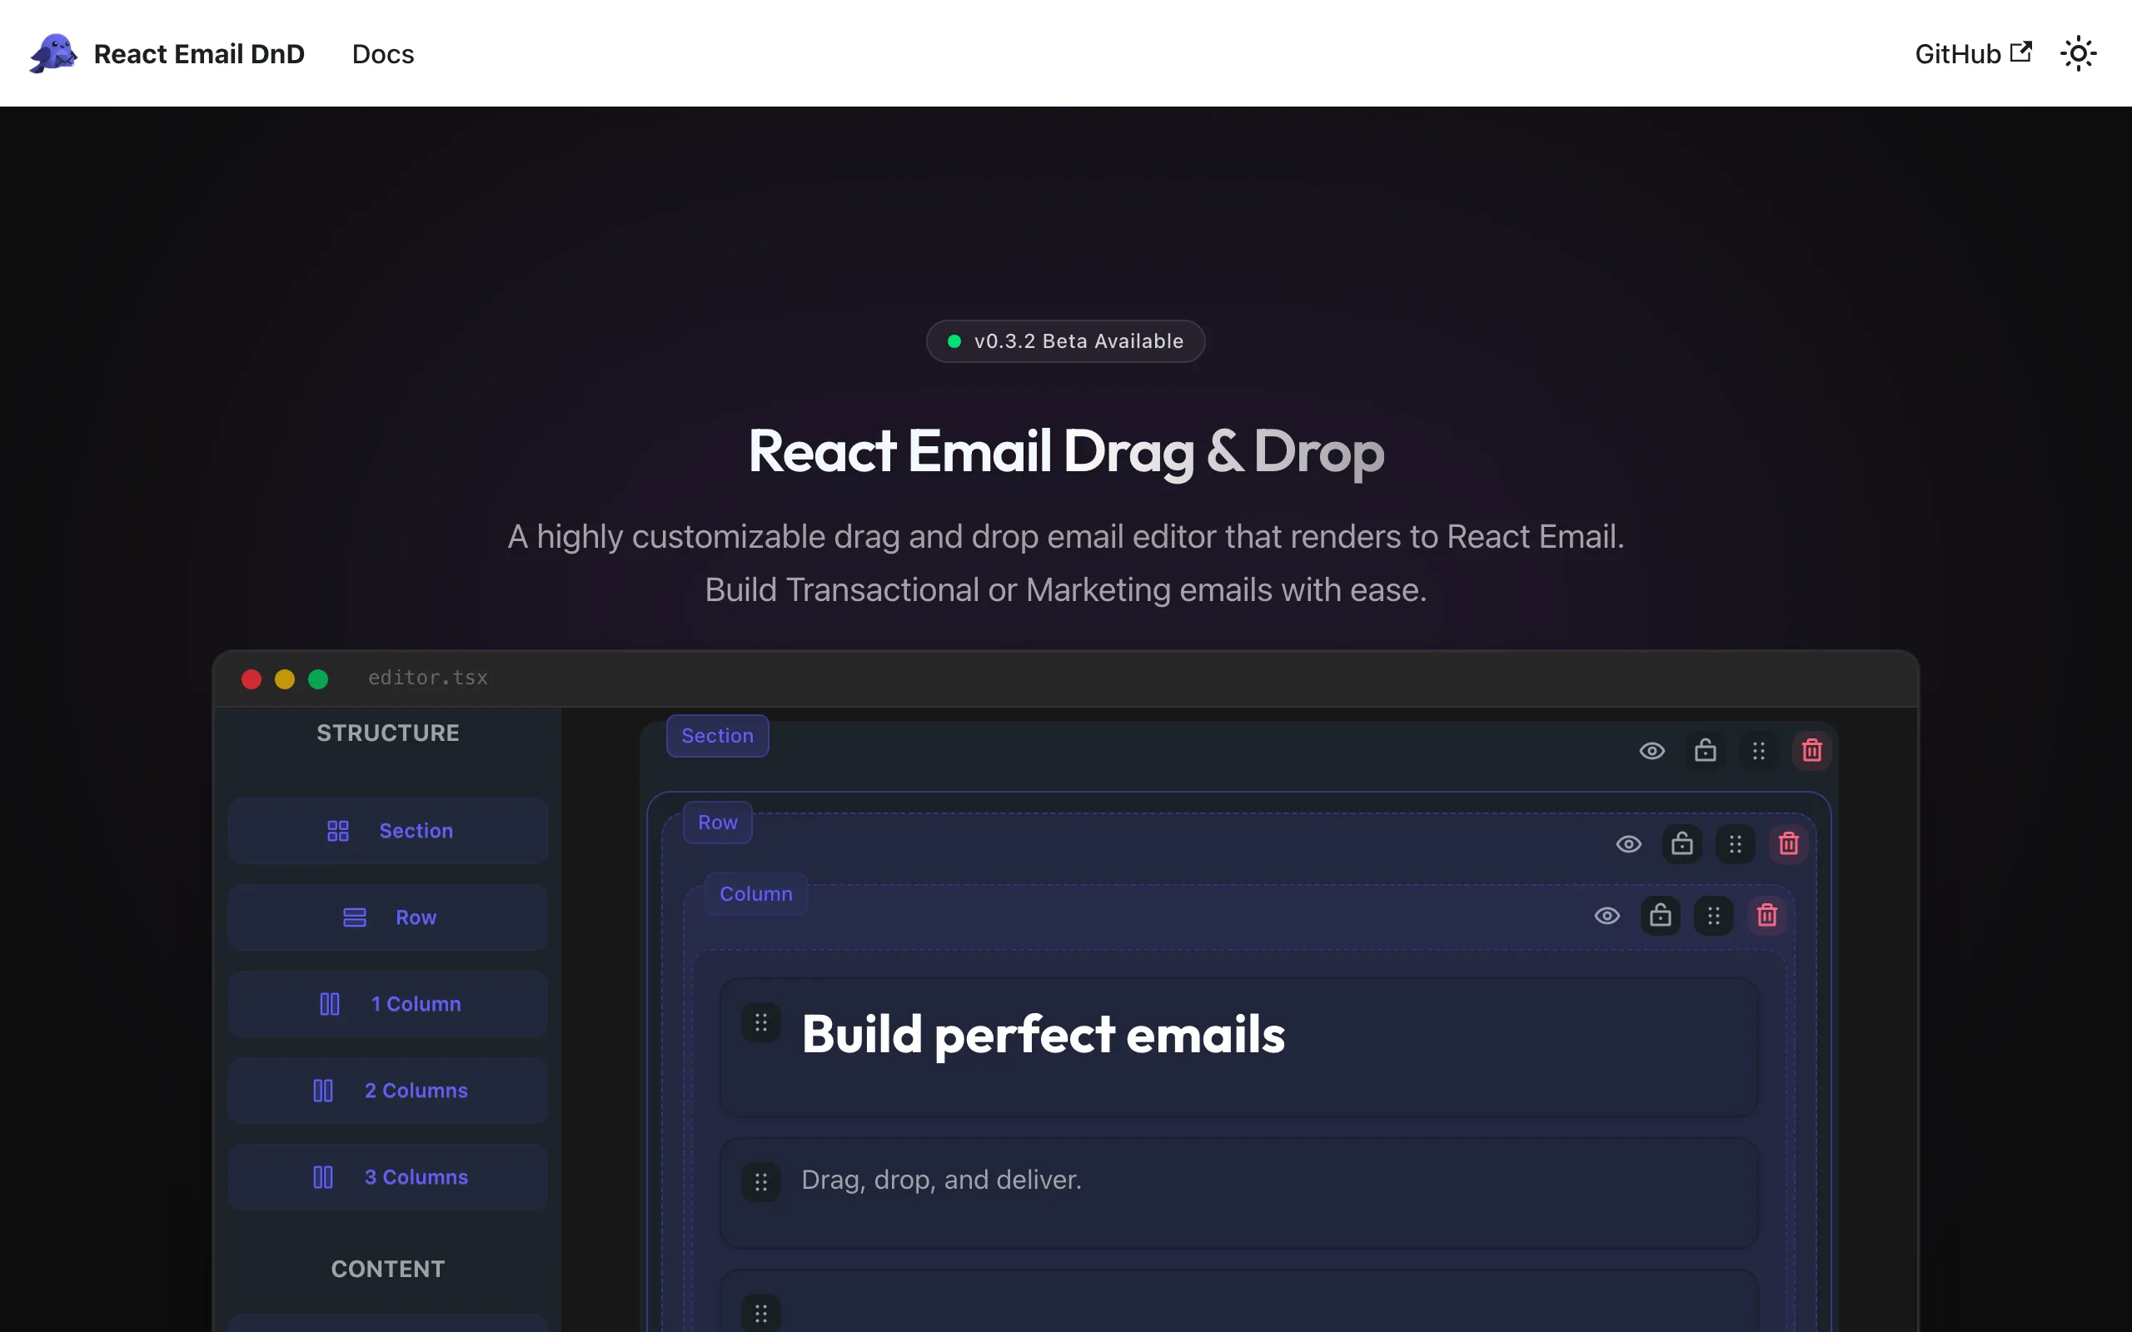This screenshot has width=2132, height=1332.
Task: Toggle visibility eye of the Section block
Action: (1651, 751)
